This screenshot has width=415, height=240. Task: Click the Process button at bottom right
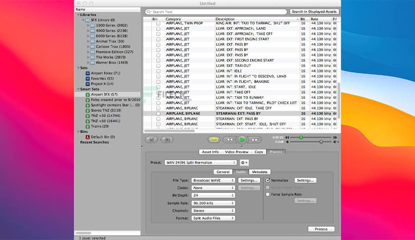pyautogui.click(x=321, y=229)
